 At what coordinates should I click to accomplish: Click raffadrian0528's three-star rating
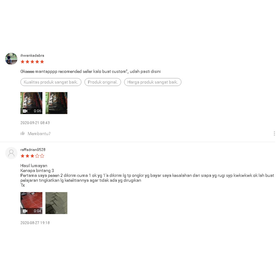pyautogui.click(x=32, y=156)
